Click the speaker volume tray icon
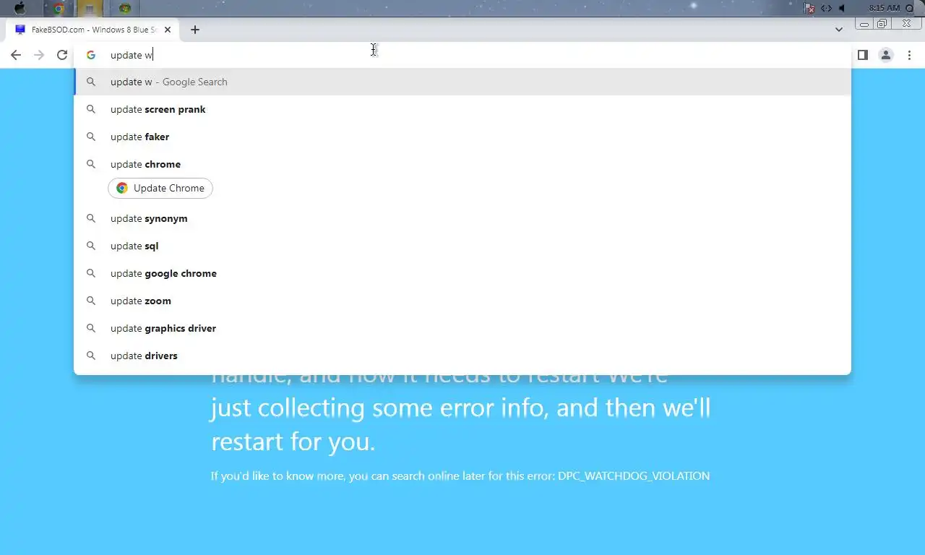 [x=842, y=8]
